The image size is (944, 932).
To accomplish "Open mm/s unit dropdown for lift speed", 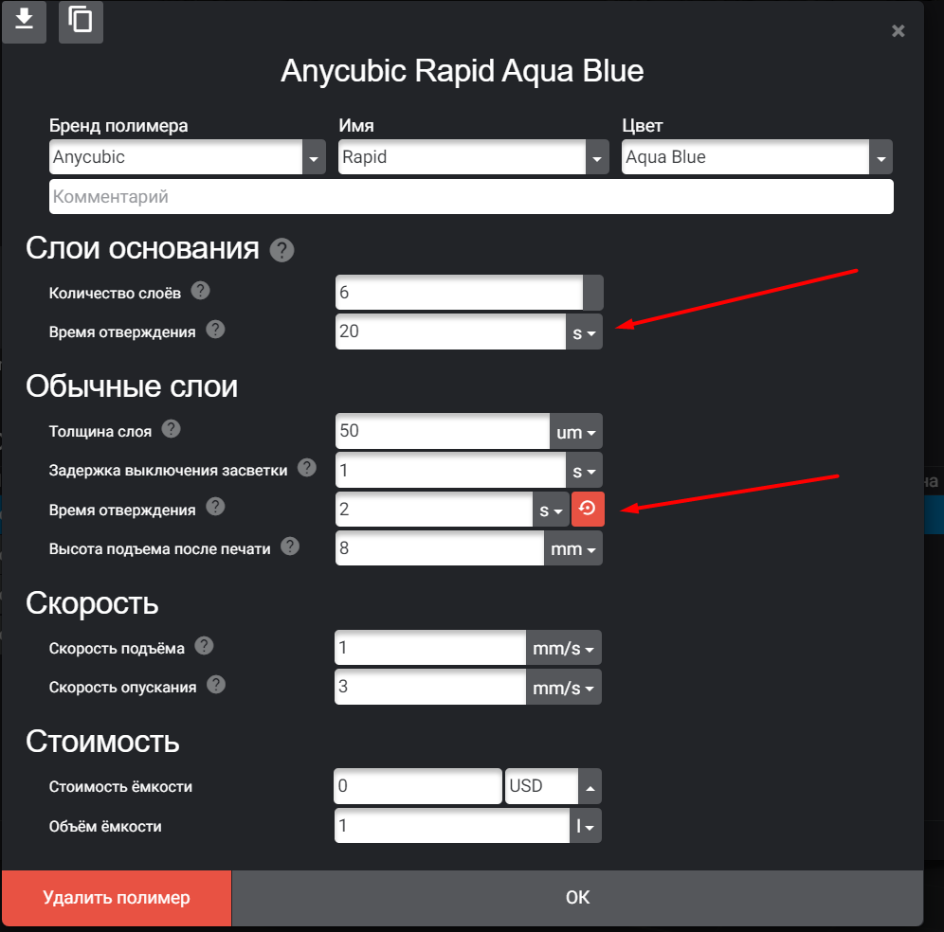I will (564, 648).
